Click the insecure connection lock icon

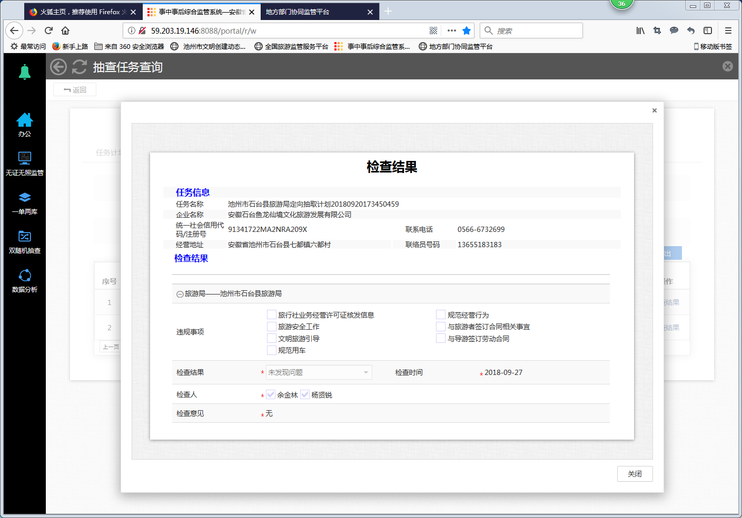[142, 31]
